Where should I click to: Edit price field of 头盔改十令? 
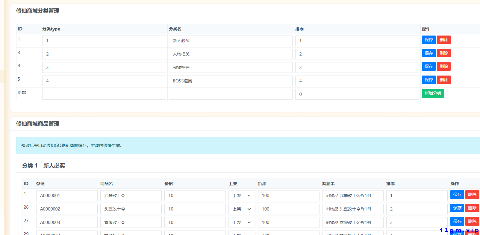click(195, 209)
